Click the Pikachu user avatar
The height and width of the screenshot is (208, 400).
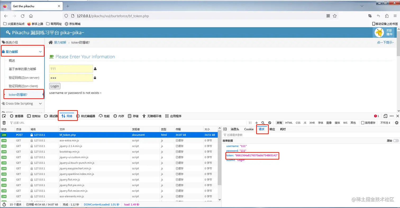[379, 33]
